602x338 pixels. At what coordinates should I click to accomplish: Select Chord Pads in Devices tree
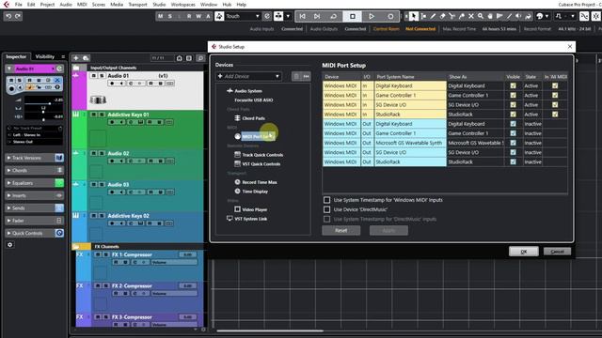(253, 118)
